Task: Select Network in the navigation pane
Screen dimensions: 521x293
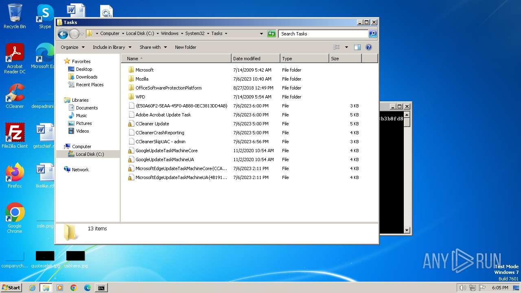Action: [80, 170]
